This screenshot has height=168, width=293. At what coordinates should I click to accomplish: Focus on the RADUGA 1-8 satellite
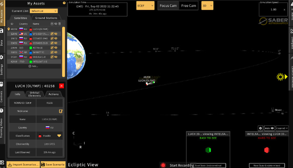tap(52, 57)
